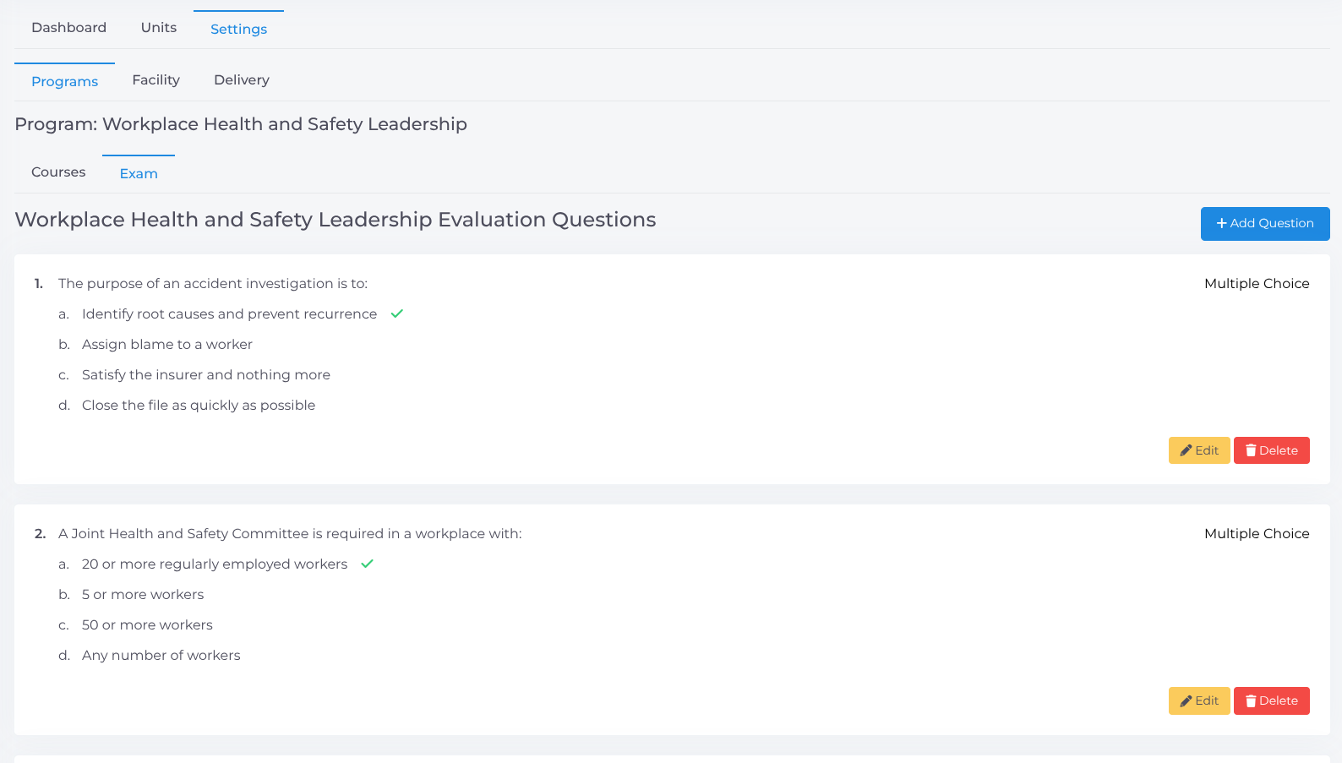Click the 'Program: Workplace Health and Safety Leadership' heading
Screen dimensions: 1342x763
(241, 124)
